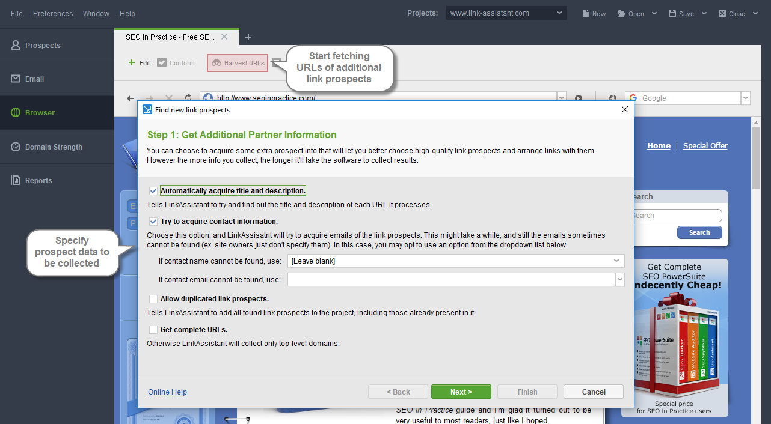Go forward in the embedded browser
Viewport: 771px width, 424px height.
pyautogui.click(x=150, y=98)
